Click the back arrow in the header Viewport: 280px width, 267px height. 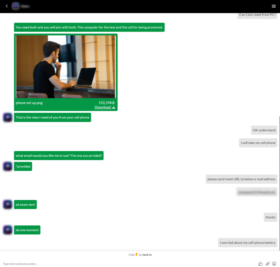click(6, 6)
